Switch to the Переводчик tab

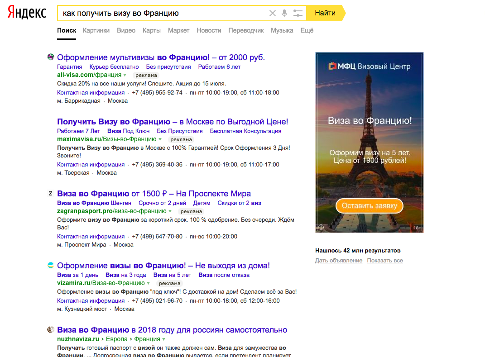point(246,30)
